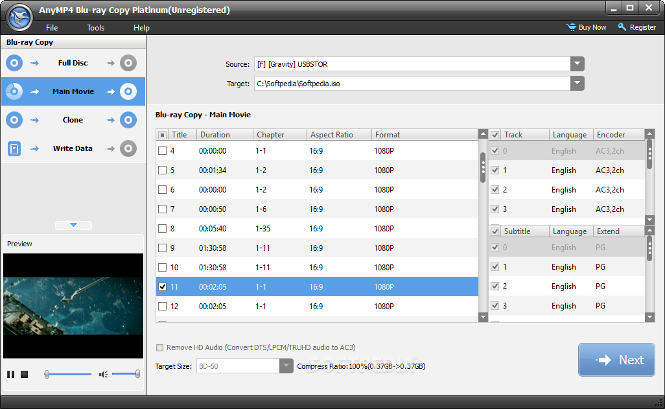Select Clone copy mode
Viewport: 665px width, 409px height.
coord(73,120)
